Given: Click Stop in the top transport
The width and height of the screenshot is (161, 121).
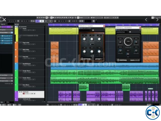Looking at the screenshot, I should [42, 21].
